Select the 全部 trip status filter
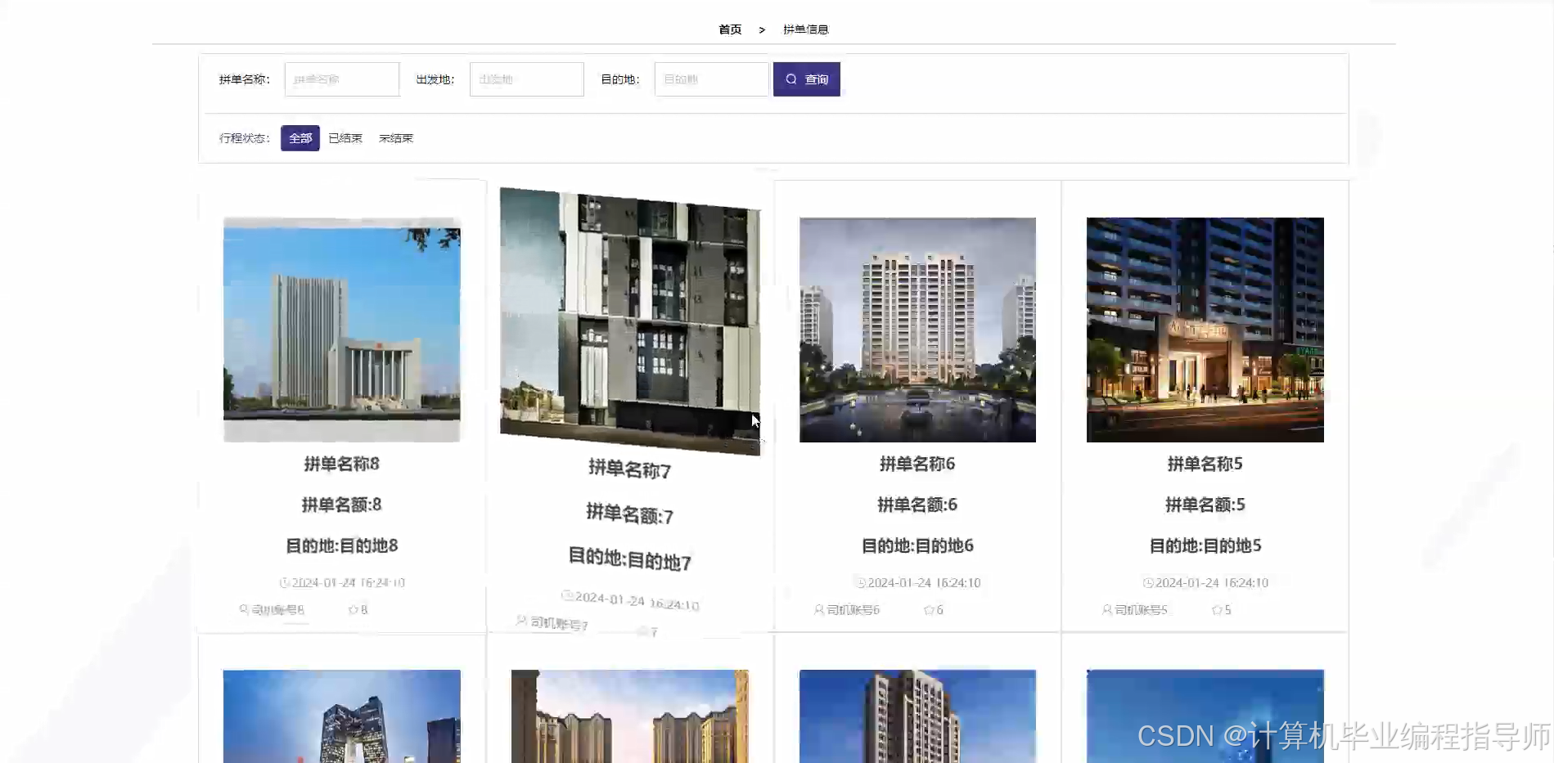The image size is (1554, 763). pyautogui.click(x=300, y=138)
